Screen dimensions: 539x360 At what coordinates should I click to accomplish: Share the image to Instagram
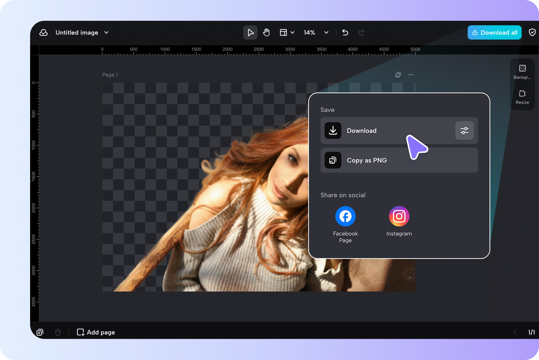pos(399,216)
